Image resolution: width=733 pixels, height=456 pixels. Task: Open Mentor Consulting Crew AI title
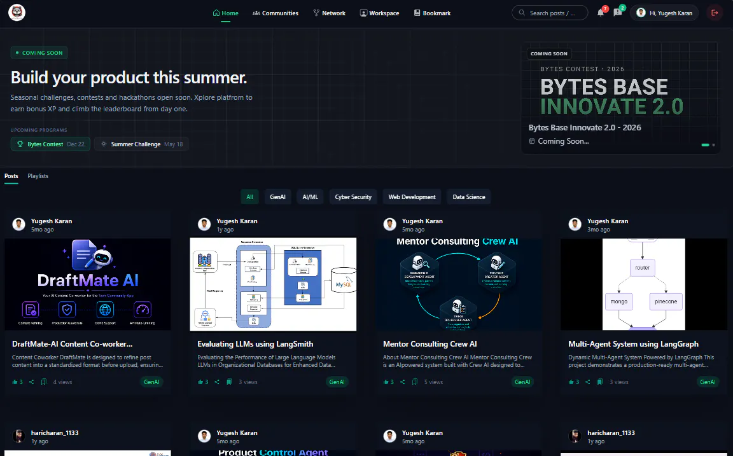pos(430,344)
